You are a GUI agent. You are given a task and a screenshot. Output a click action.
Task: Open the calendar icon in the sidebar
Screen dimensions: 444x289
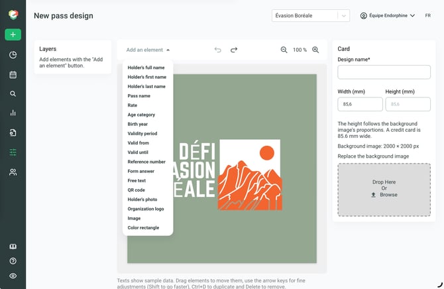13,75
